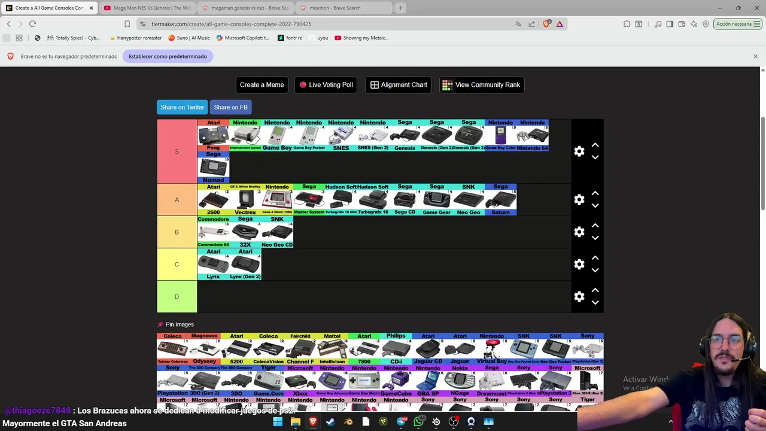Click the Create a Meme button
The image size is (766, 431).
click(262, 85)
